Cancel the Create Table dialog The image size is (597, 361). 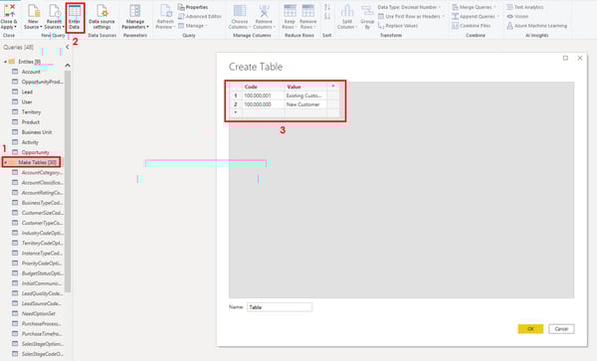pos(561,328)
